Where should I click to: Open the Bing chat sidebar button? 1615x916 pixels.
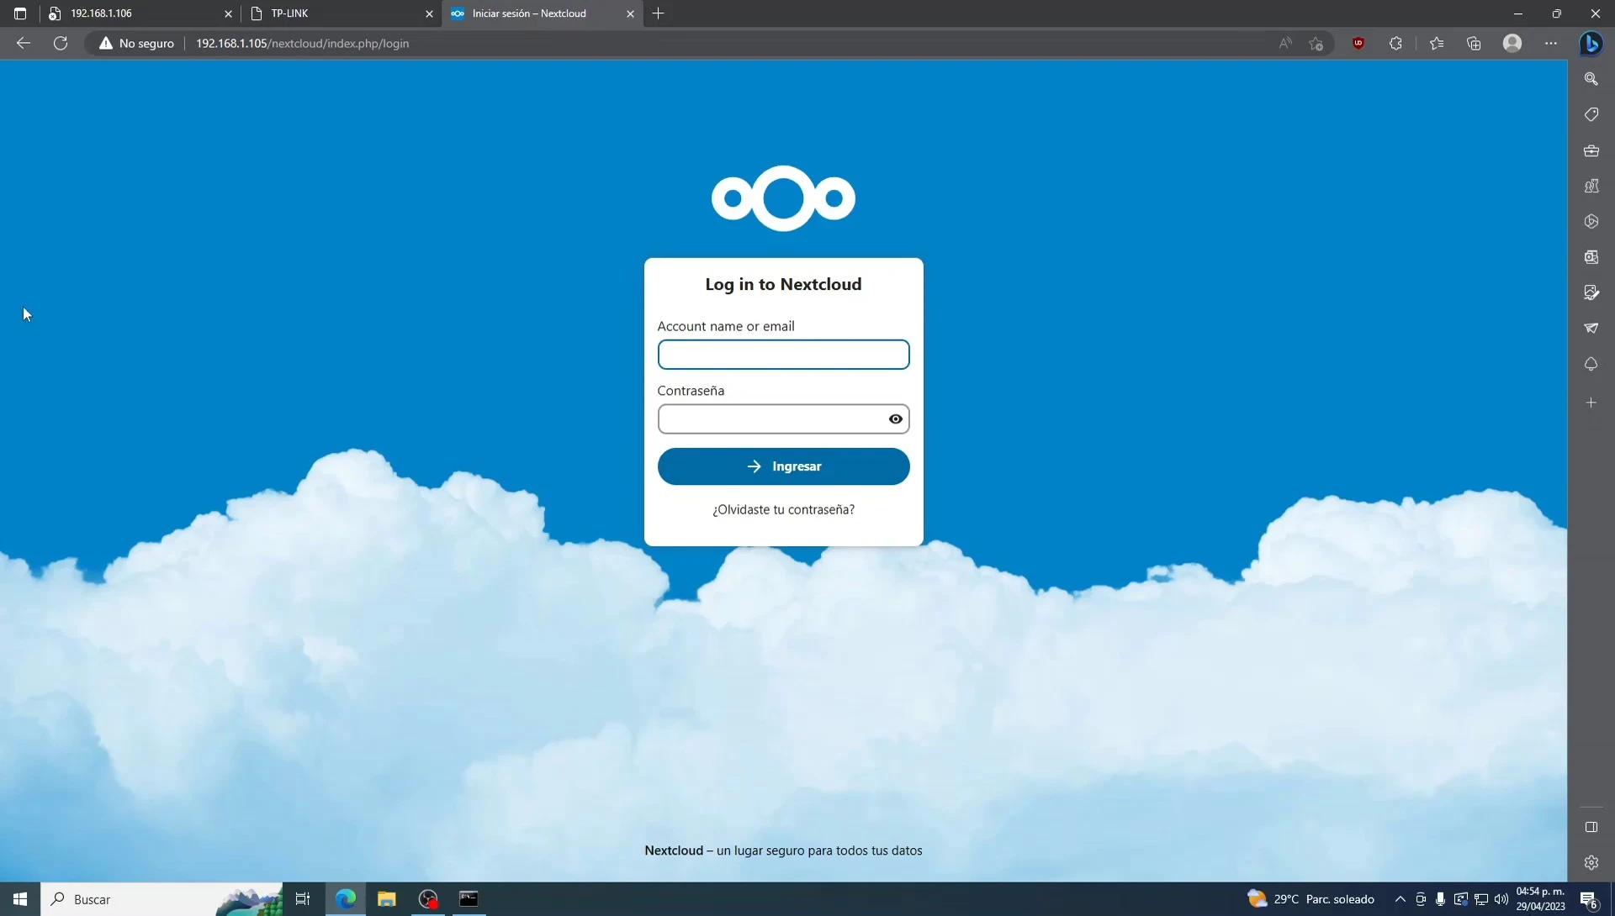click(1591, 43)
